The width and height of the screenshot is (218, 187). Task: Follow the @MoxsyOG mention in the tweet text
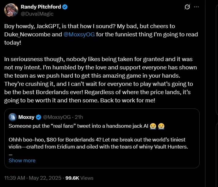click(79, 34)
